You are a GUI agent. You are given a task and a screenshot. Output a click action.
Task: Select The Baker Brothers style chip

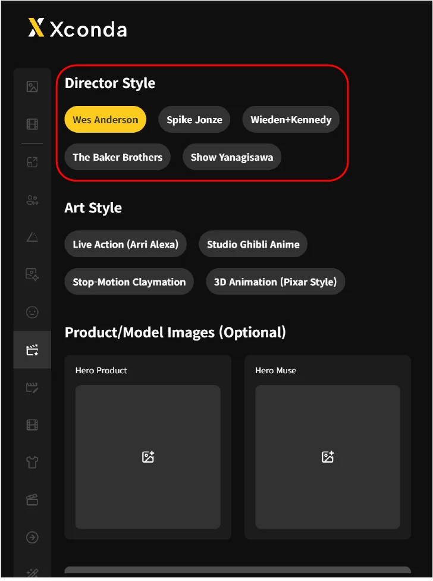coord(117,157)
